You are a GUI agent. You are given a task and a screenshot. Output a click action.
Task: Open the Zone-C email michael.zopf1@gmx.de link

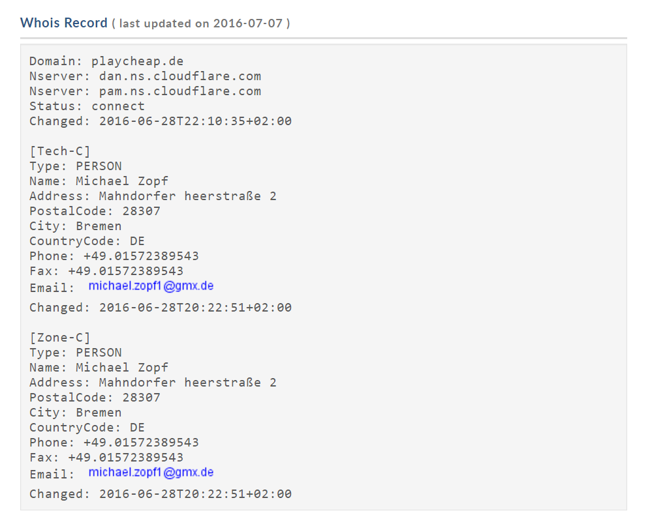click(151, 473)
